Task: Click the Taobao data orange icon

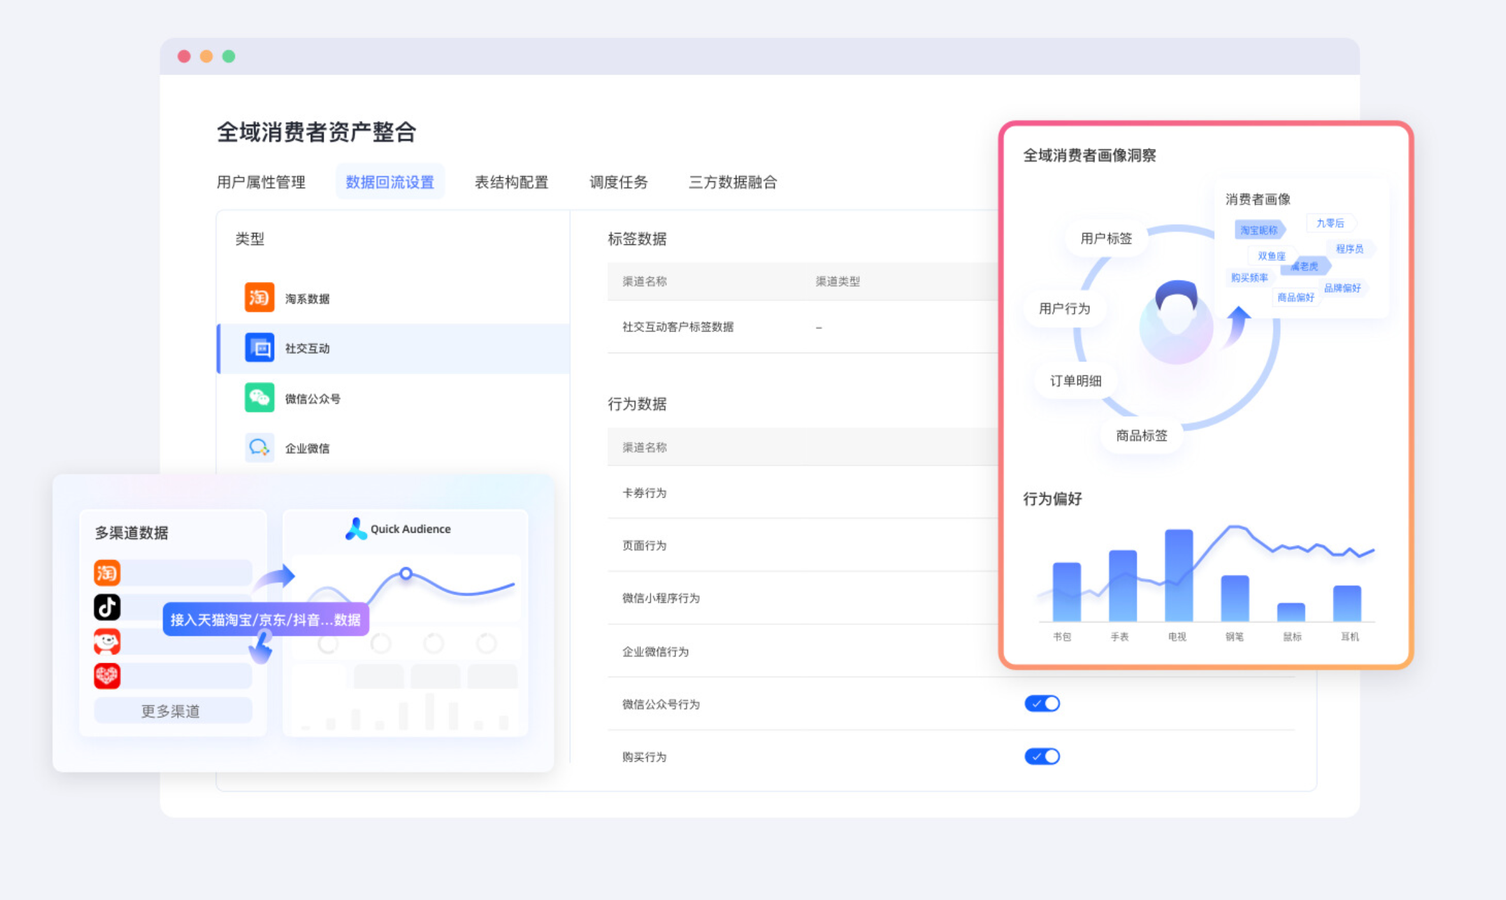Action: coord(259,297)
